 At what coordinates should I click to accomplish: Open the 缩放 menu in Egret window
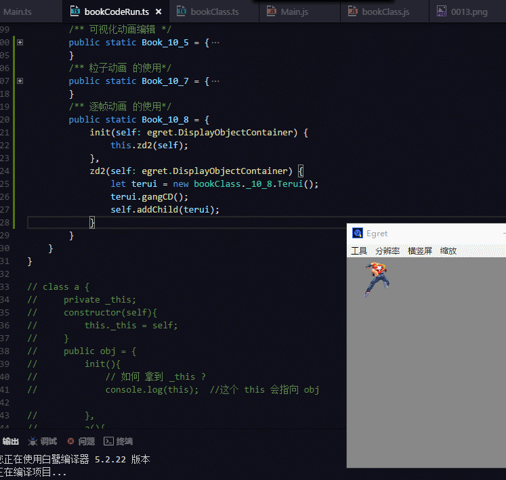(x=448, y=250)
